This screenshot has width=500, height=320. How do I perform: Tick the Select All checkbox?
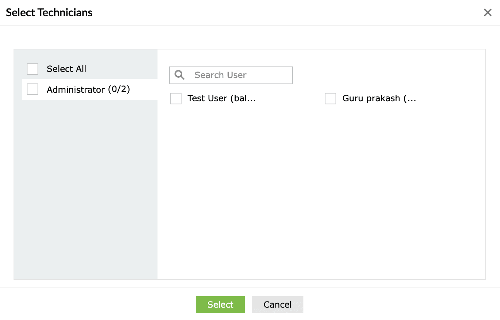33,69
